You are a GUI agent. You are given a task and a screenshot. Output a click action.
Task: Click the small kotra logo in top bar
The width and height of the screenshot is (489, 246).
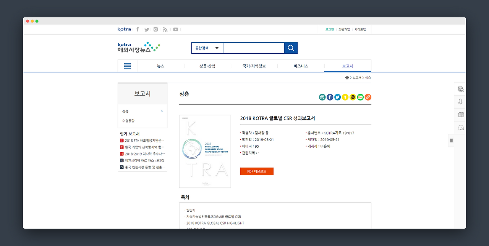click(x=124, y=29)
